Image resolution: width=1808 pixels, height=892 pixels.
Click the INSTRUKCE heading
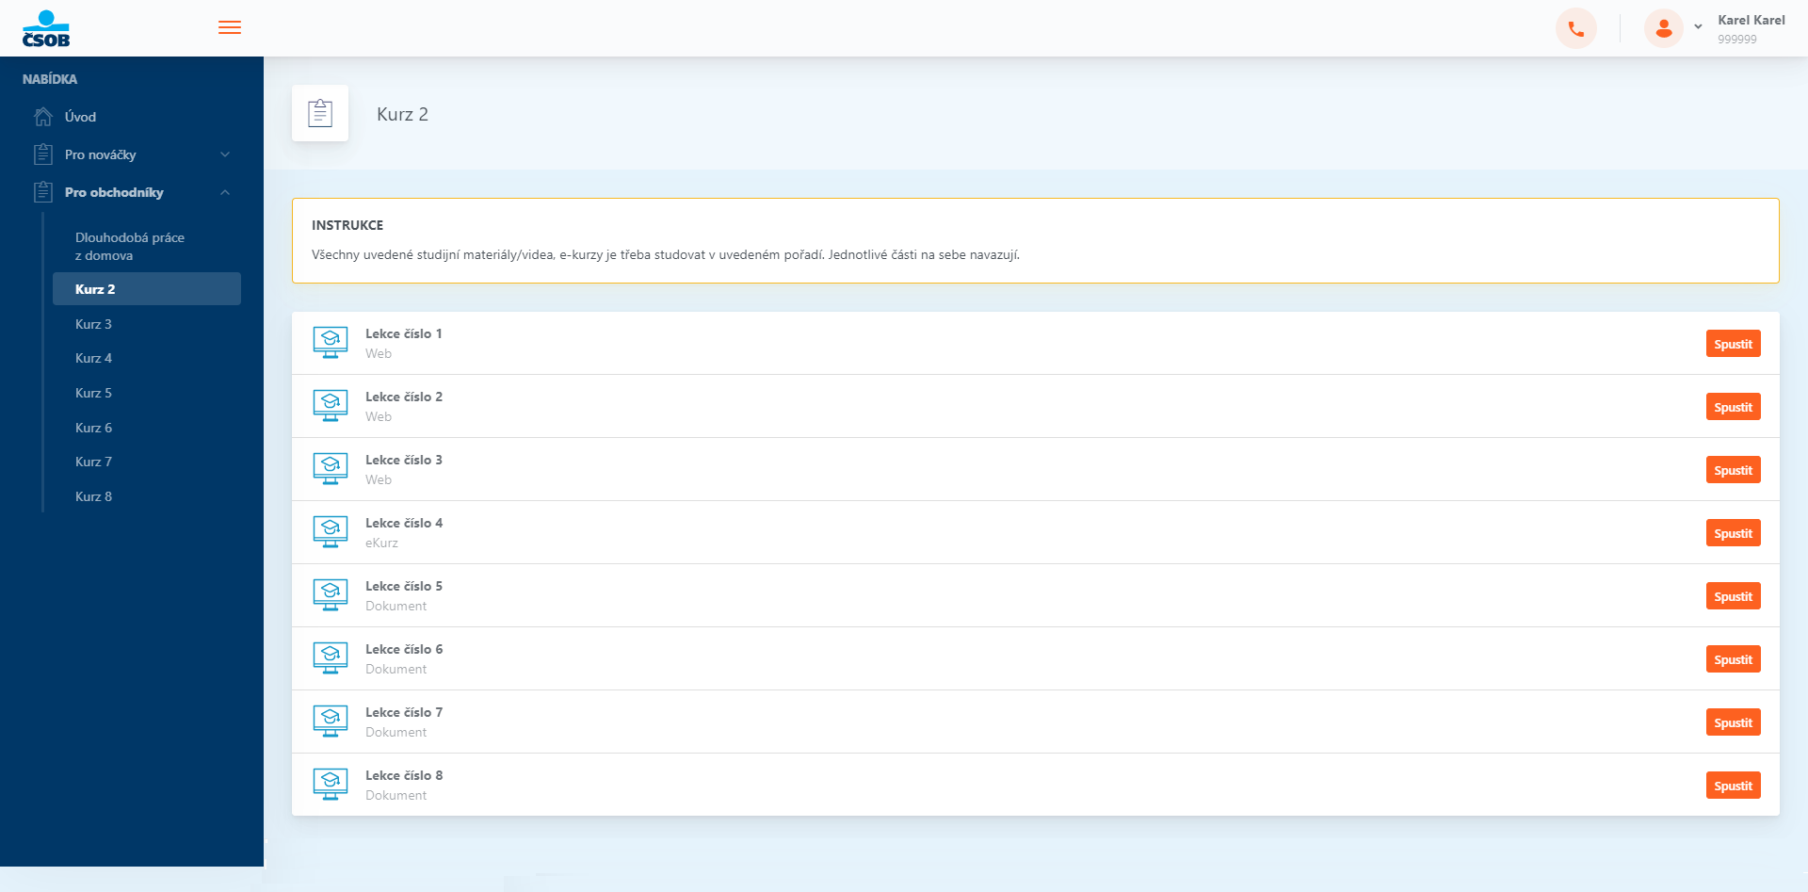click(347, 225)
